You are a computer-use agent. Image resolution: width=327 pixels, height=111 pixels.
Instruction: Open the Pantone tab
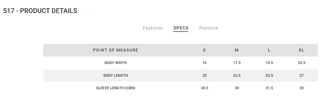(209, 28)
